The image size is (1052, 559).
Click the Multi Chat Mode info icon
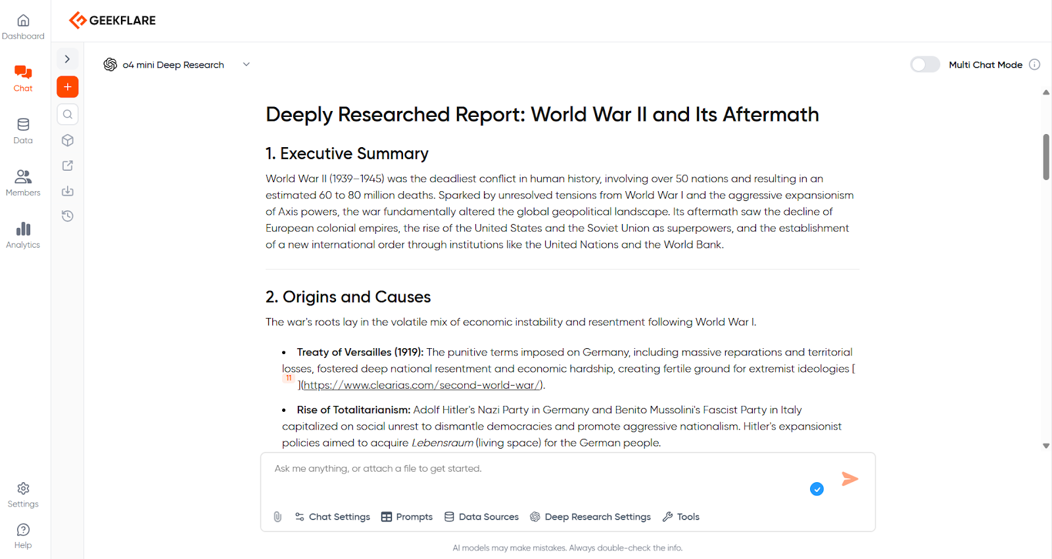click(x=1034, y=64)
